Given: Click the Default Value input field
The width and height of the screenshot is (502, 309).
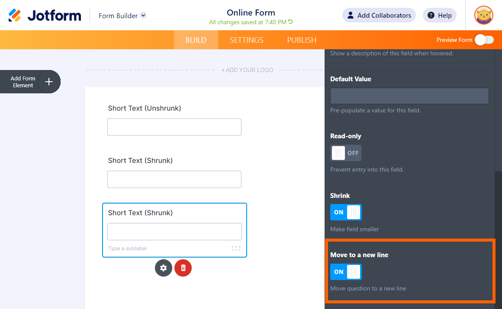Looking at the screenshot, I should pyautogui.click(x=409, y=96).
